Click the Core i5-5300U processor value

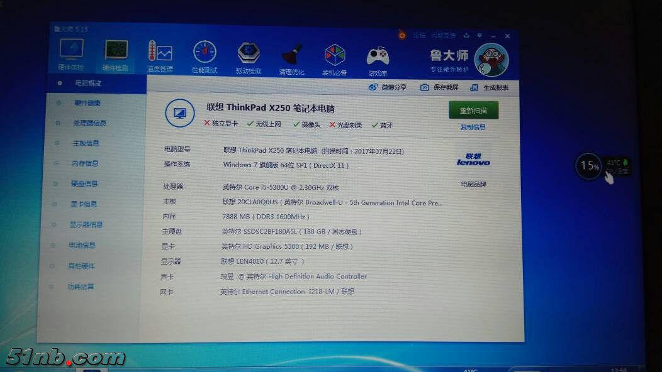pyautogui.click(x=281, y=187)
